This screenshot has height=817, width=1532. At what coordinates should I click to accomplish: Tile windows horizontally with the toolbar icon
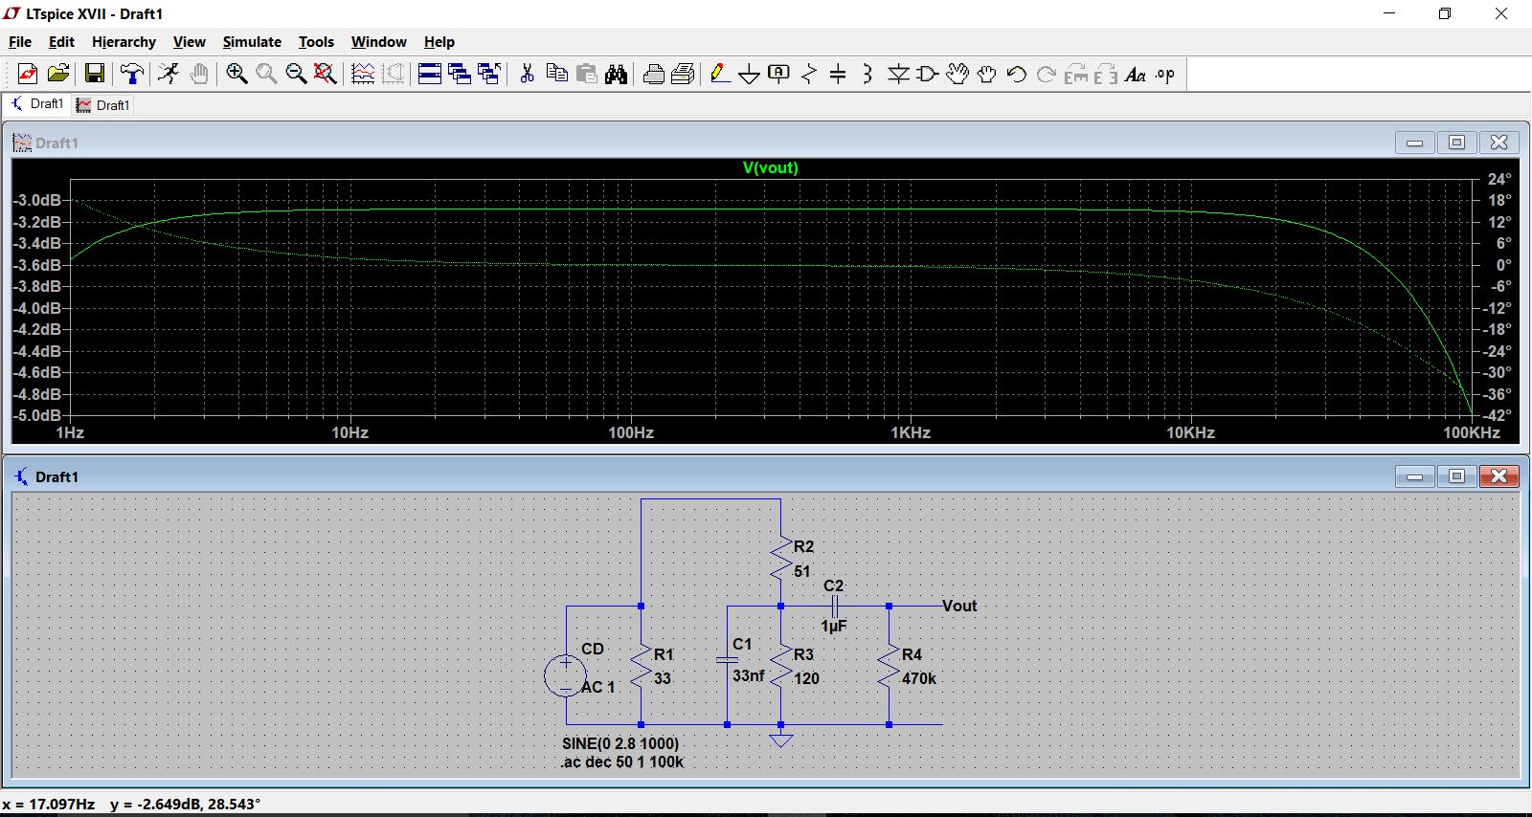click(430, 74)
